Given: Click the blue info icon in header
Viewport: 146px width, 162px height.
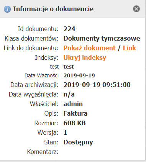Looking at the screenshot, I should click(7, 9).
